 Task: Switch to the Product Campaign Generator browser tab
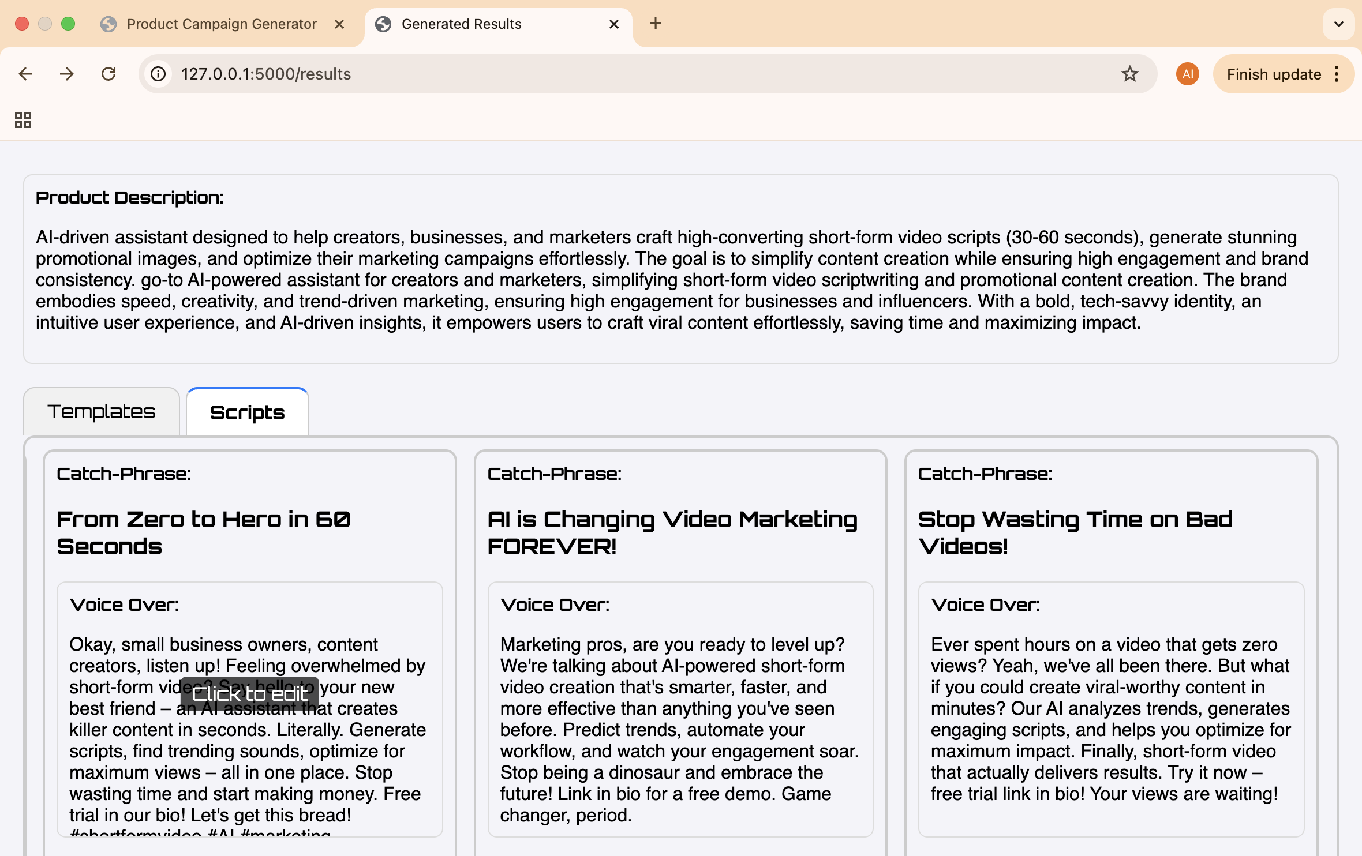(x=222, y=24)
